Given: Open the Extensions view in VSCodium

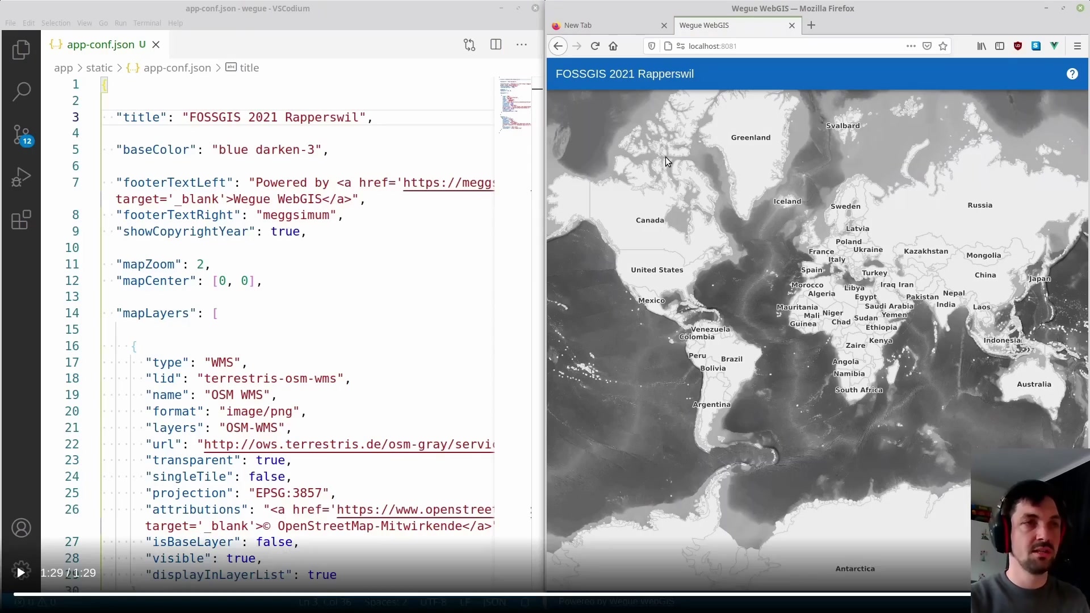Looking at the screenshot, I should pyautogui.click(x=21, y=220).
